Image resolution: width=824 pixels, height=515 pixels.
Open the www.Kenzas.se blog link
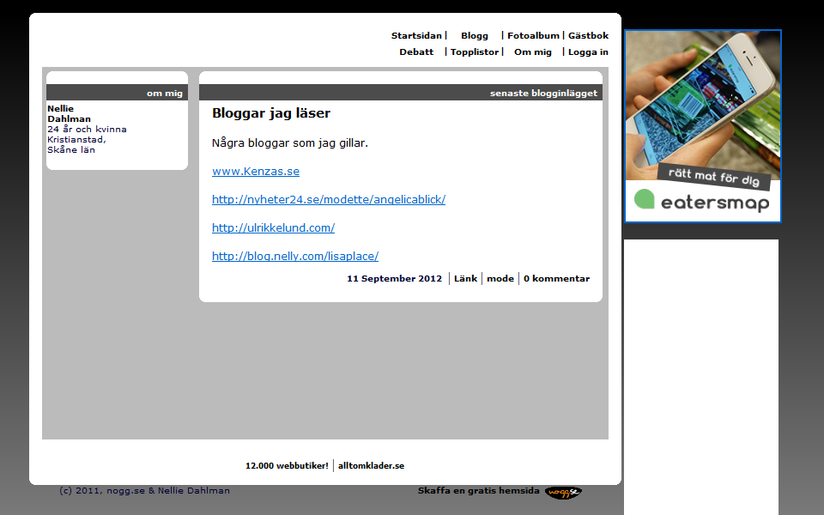pos(256,172)
